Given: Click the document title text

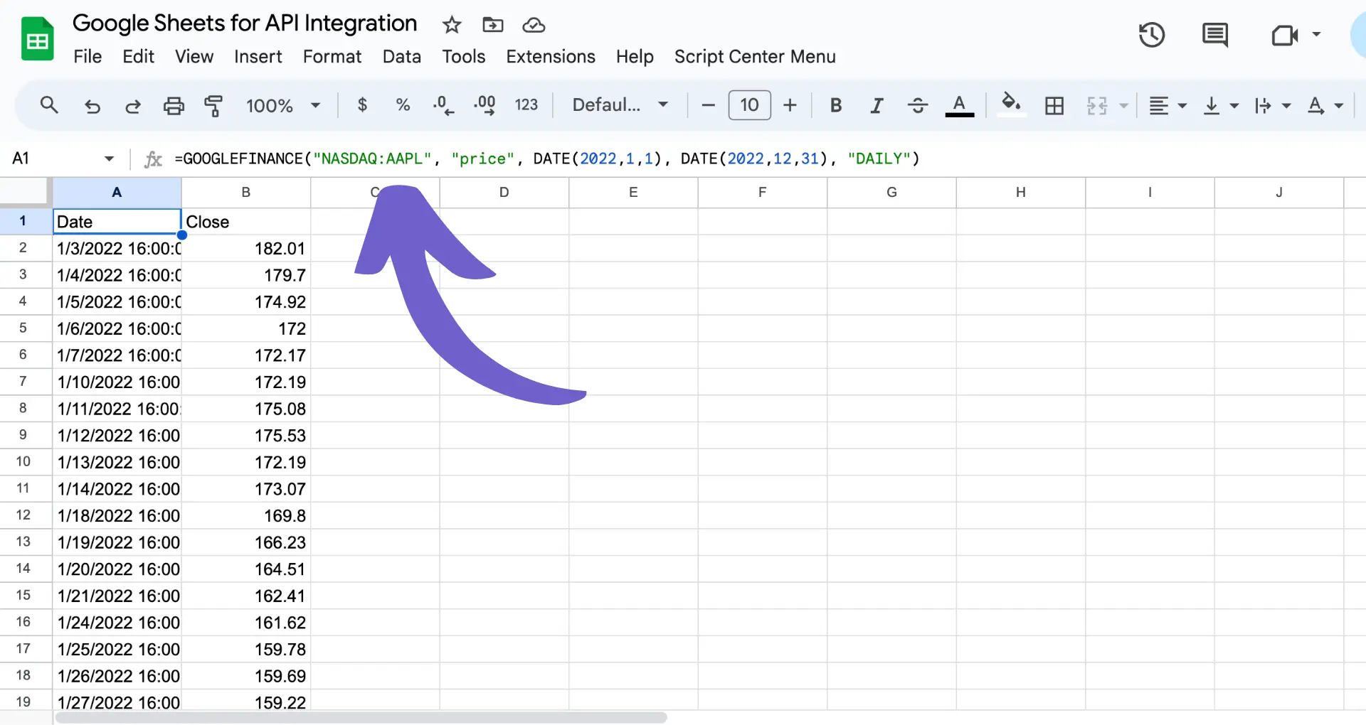Looking at the screenshot, I should click(245, 23).
